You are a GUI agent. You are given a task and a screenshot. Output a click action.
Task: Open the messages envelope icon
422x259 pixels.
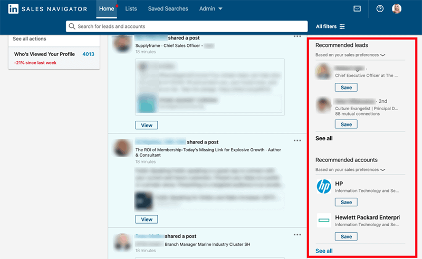[357, 9]
